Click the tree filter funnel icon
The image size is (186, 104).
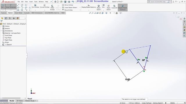(x=1, y=21)
